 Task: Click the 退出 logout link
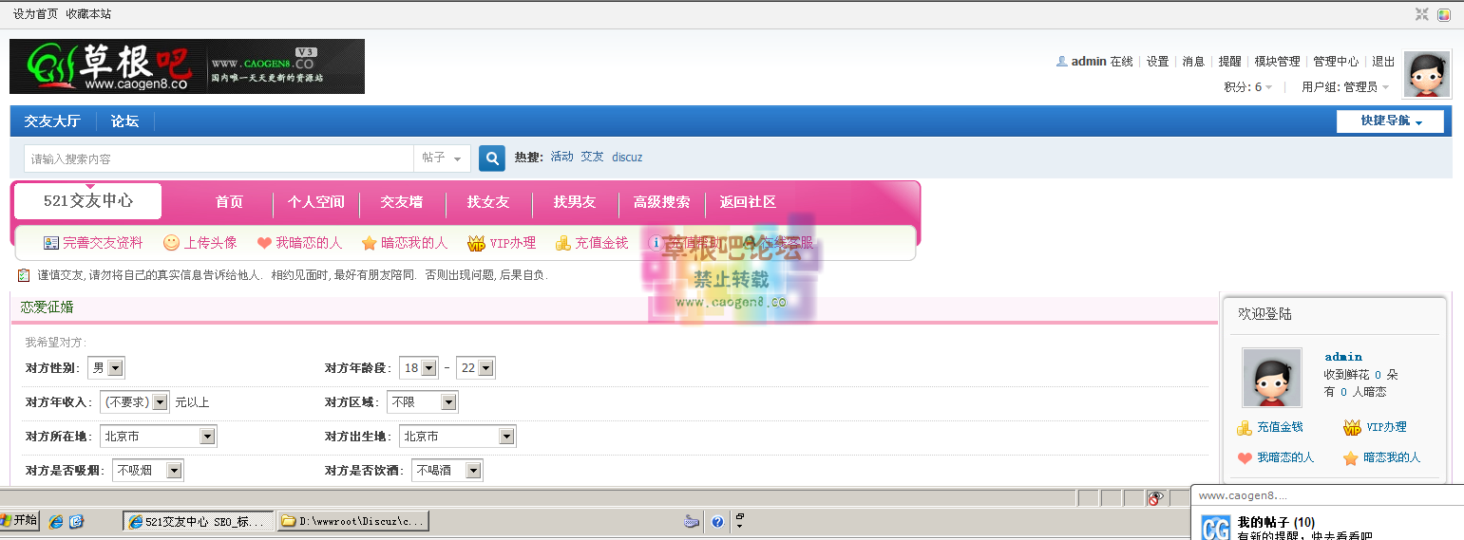point(1383,62)
